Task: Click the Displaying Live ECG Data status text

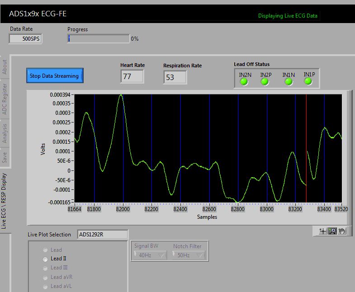Action: click(288, 16)
